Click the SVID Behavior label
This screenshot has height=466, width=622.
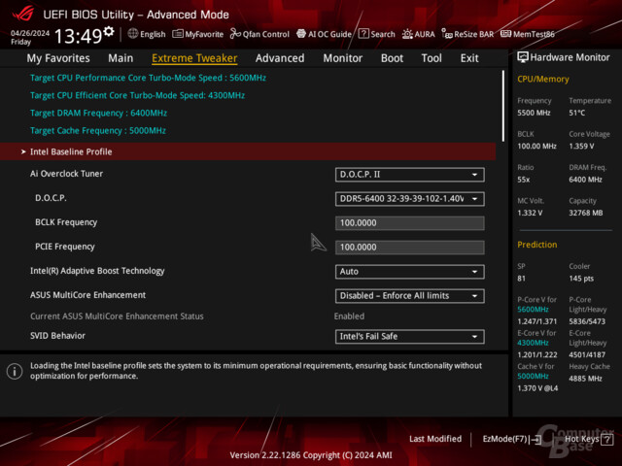(57, 336)
